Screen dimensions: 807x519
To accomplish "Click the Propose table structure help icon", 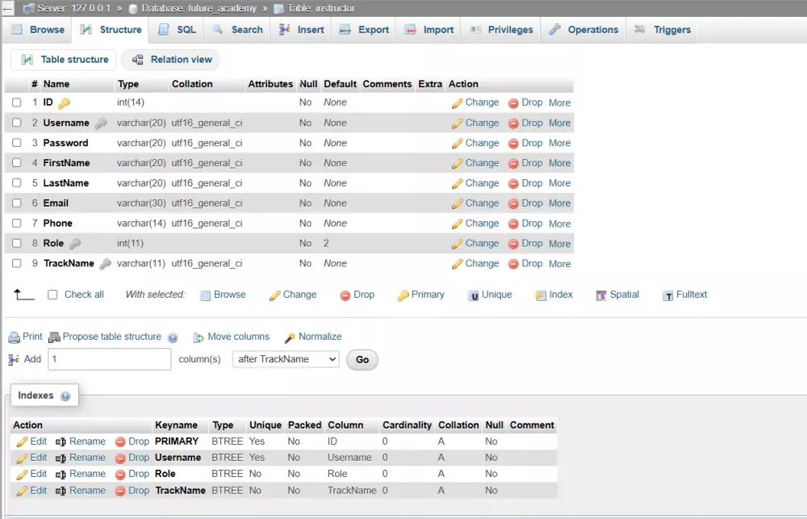I will point(170,337).
